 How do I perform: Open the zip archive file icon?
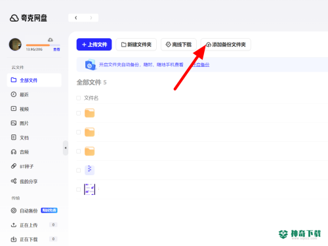coord(89,170)
